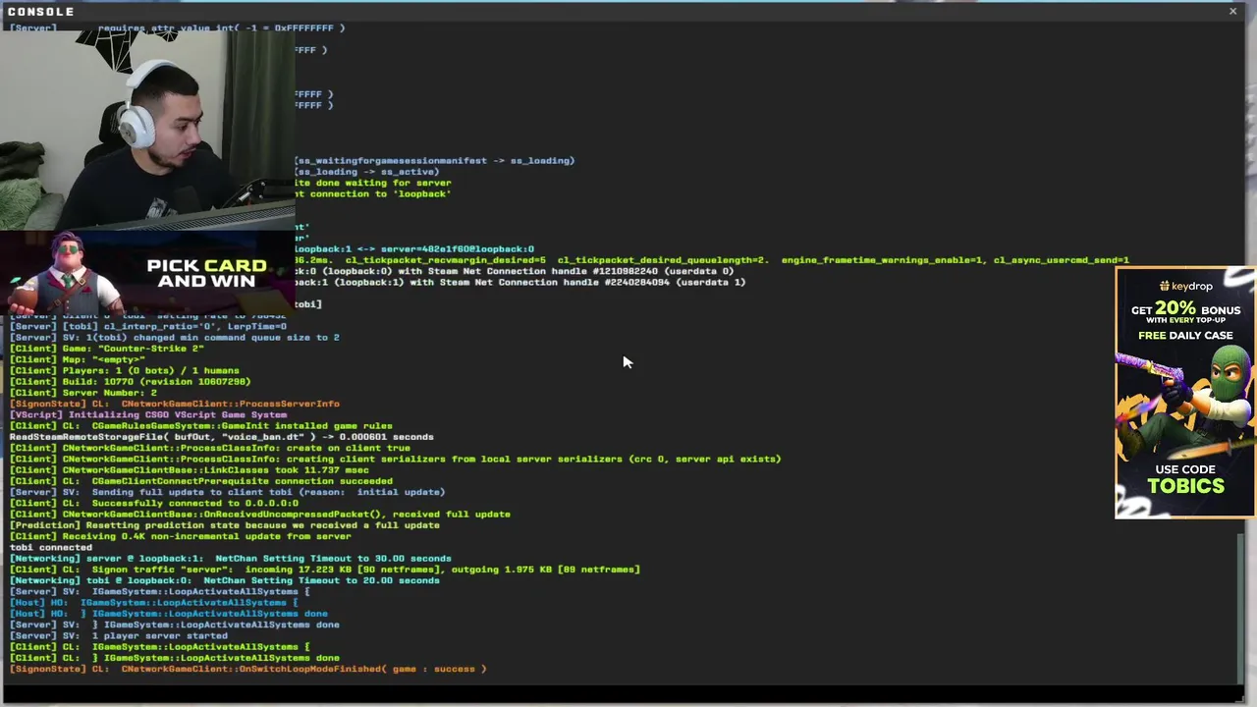1257x707 pixels.
Task: Select the 'Map: "<empty>"' log line
Action: pos(78,359)
